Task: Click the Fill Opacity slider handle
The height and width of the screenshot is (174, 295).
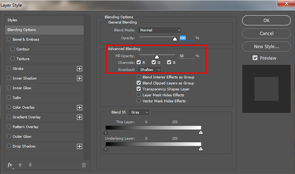Action: tap(157, 57)
